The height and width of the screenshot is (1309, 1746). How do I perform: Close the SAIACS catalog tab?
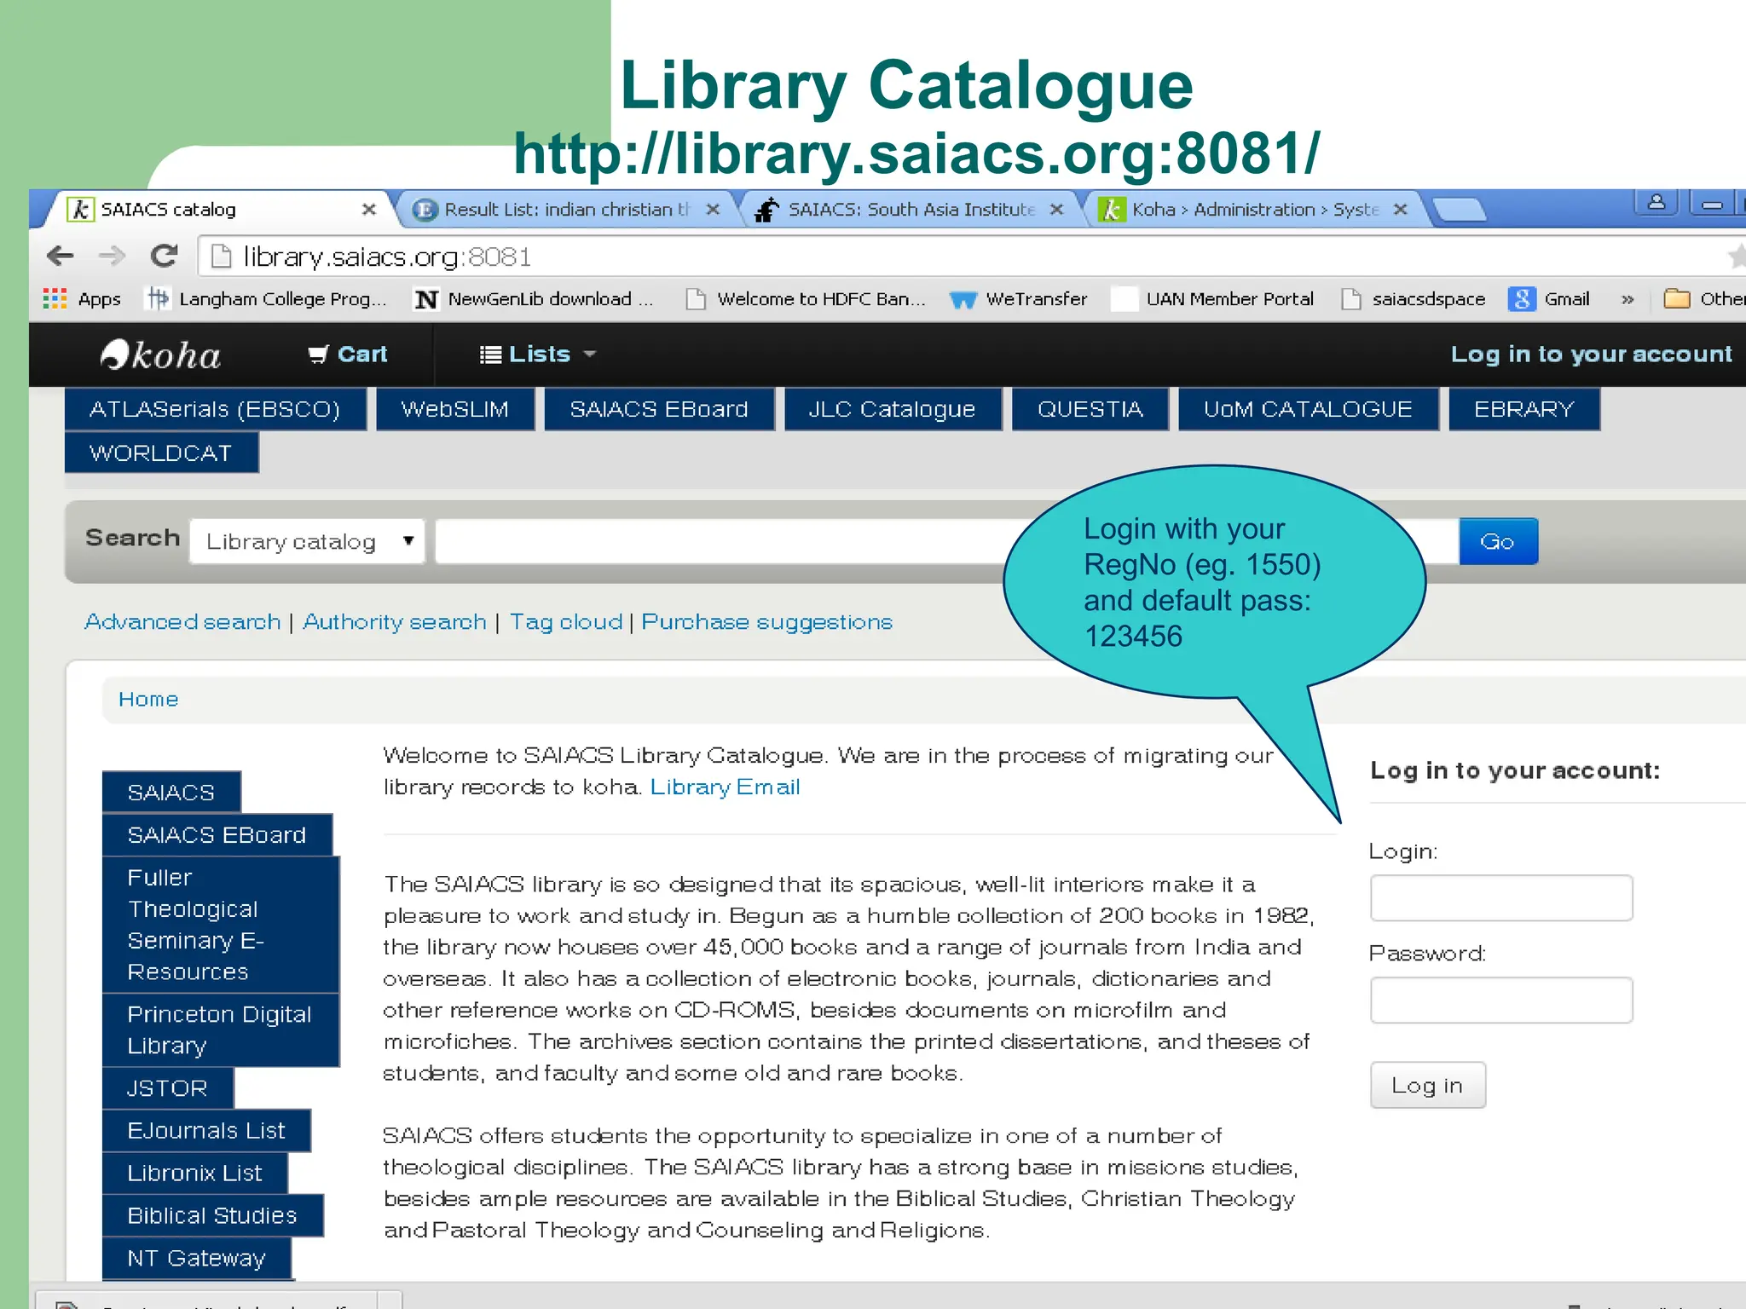click(x=368, y=210)
